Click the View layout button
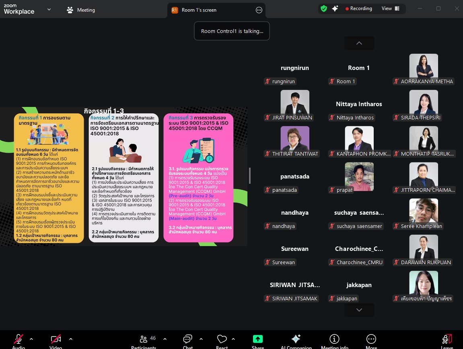 (x=390, y=8)
